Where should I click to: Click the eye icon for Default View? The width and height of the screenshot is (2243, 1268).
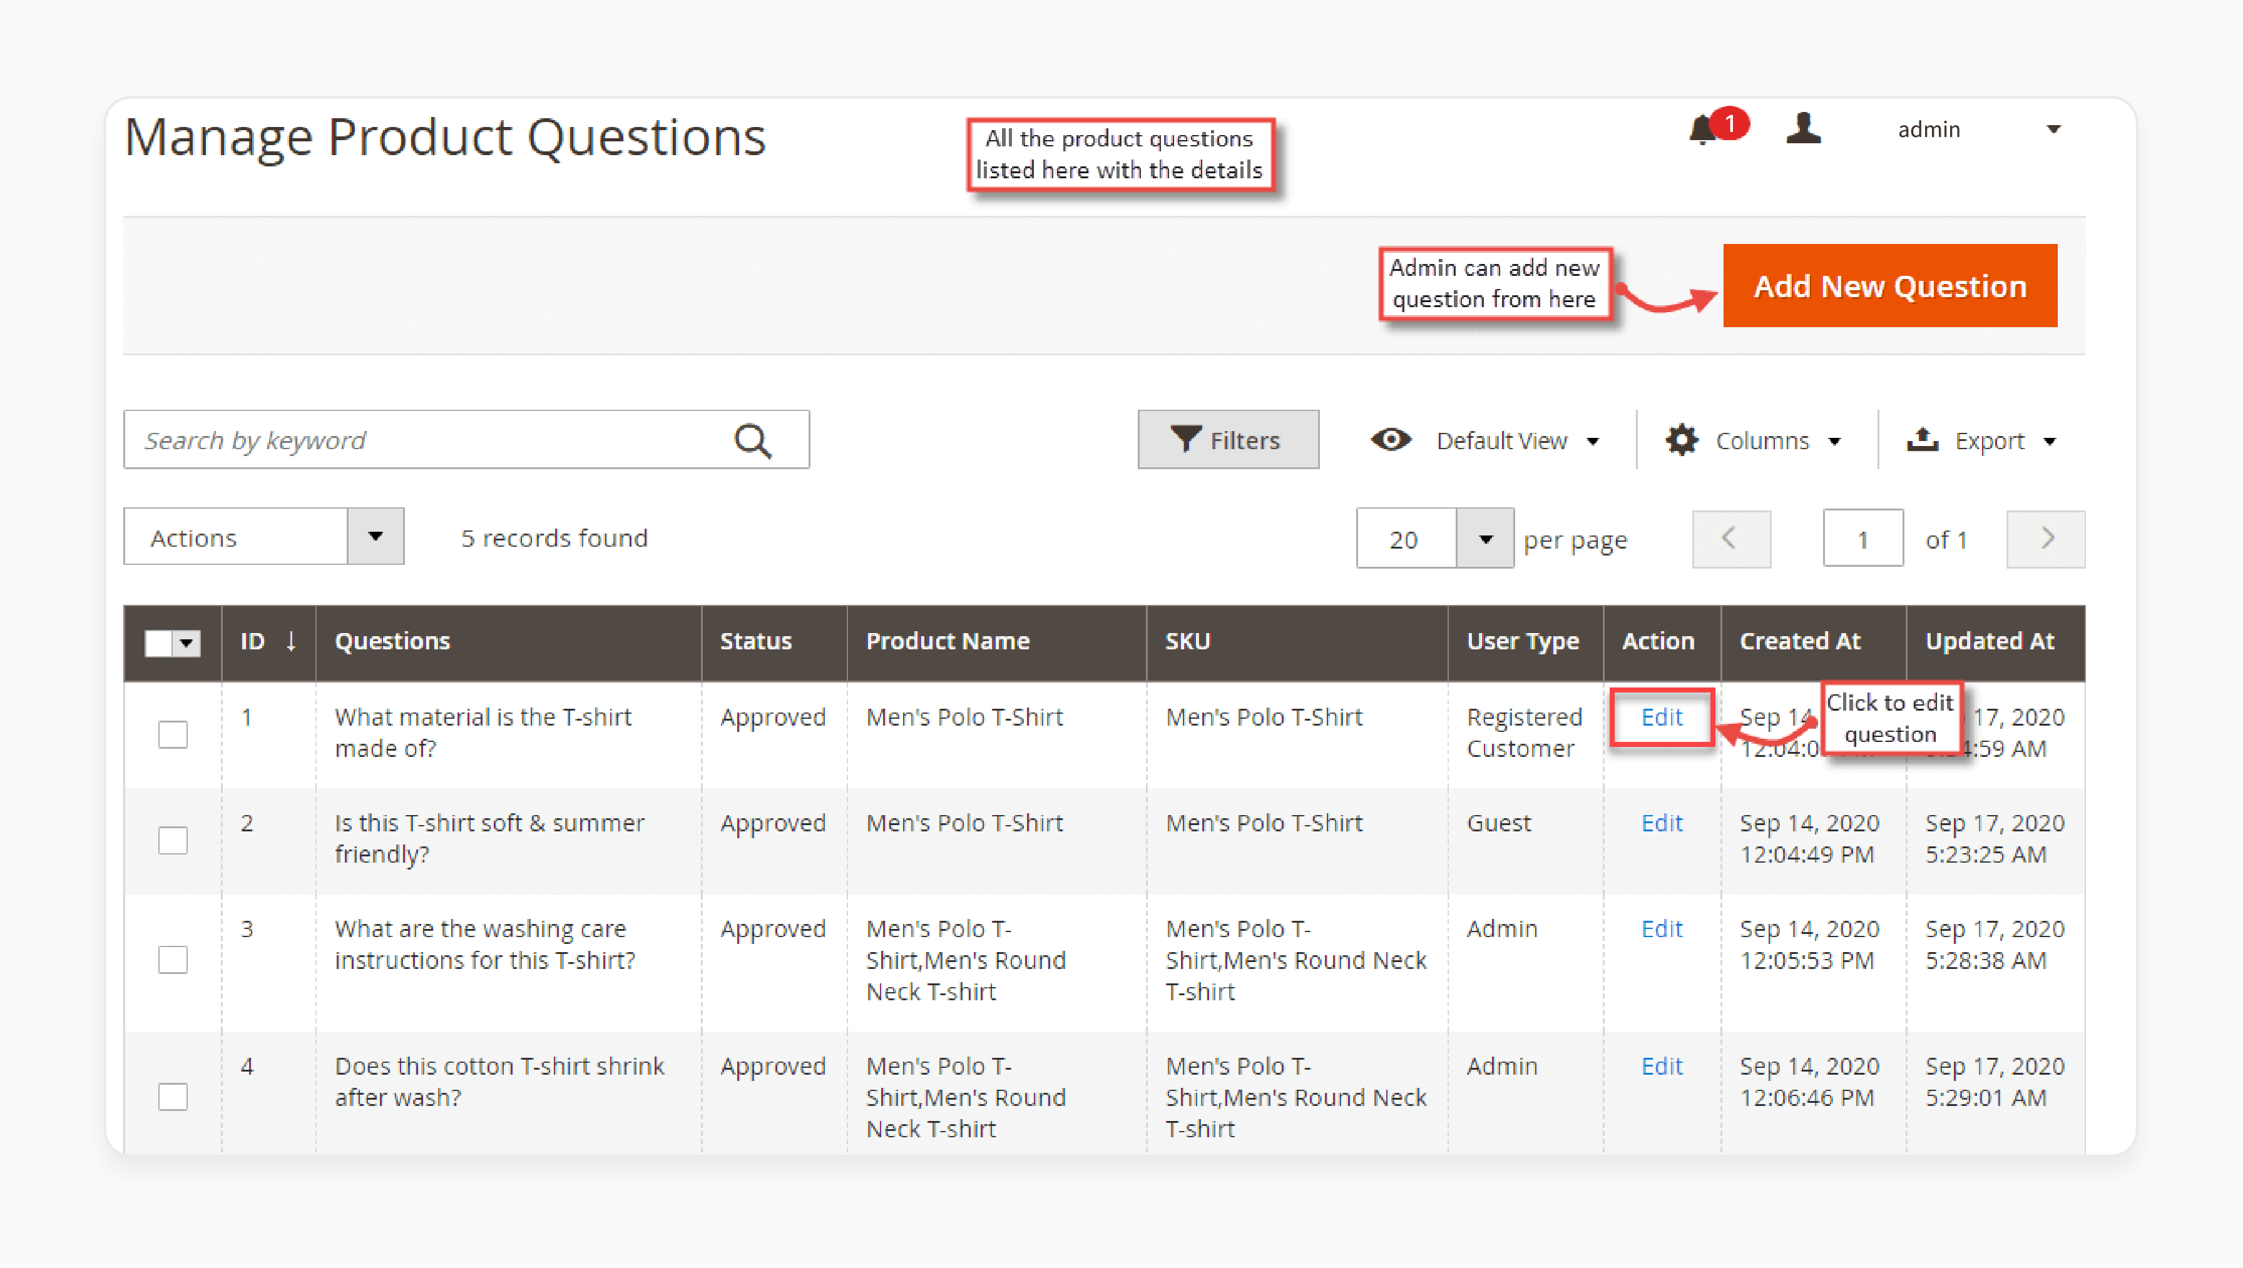point(1390,440)
